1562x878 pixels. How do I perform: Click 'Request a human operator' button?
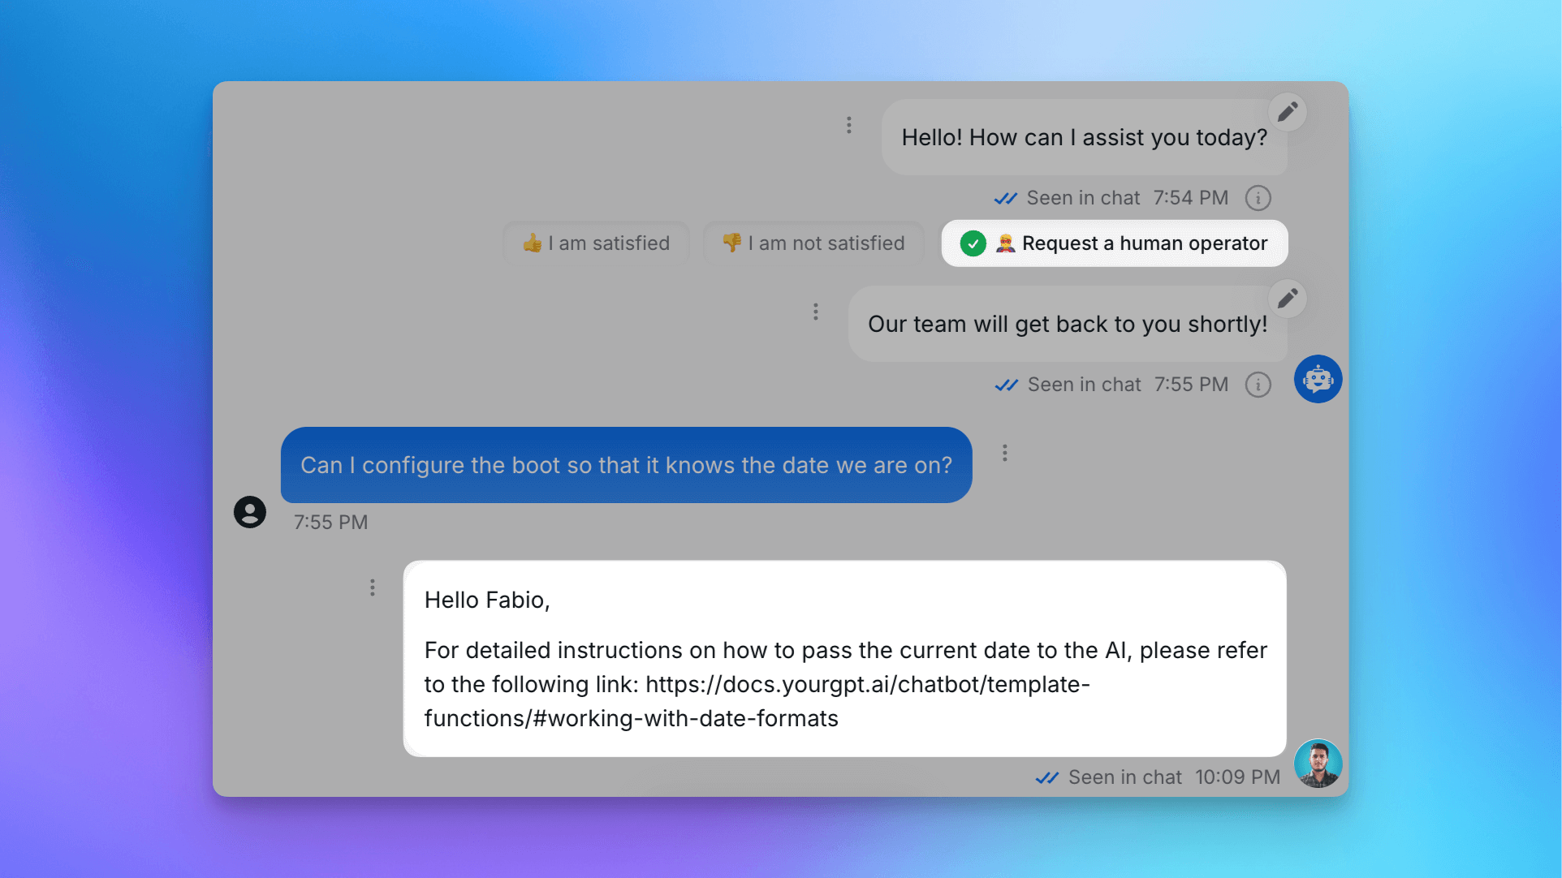tap(1114, 243)
